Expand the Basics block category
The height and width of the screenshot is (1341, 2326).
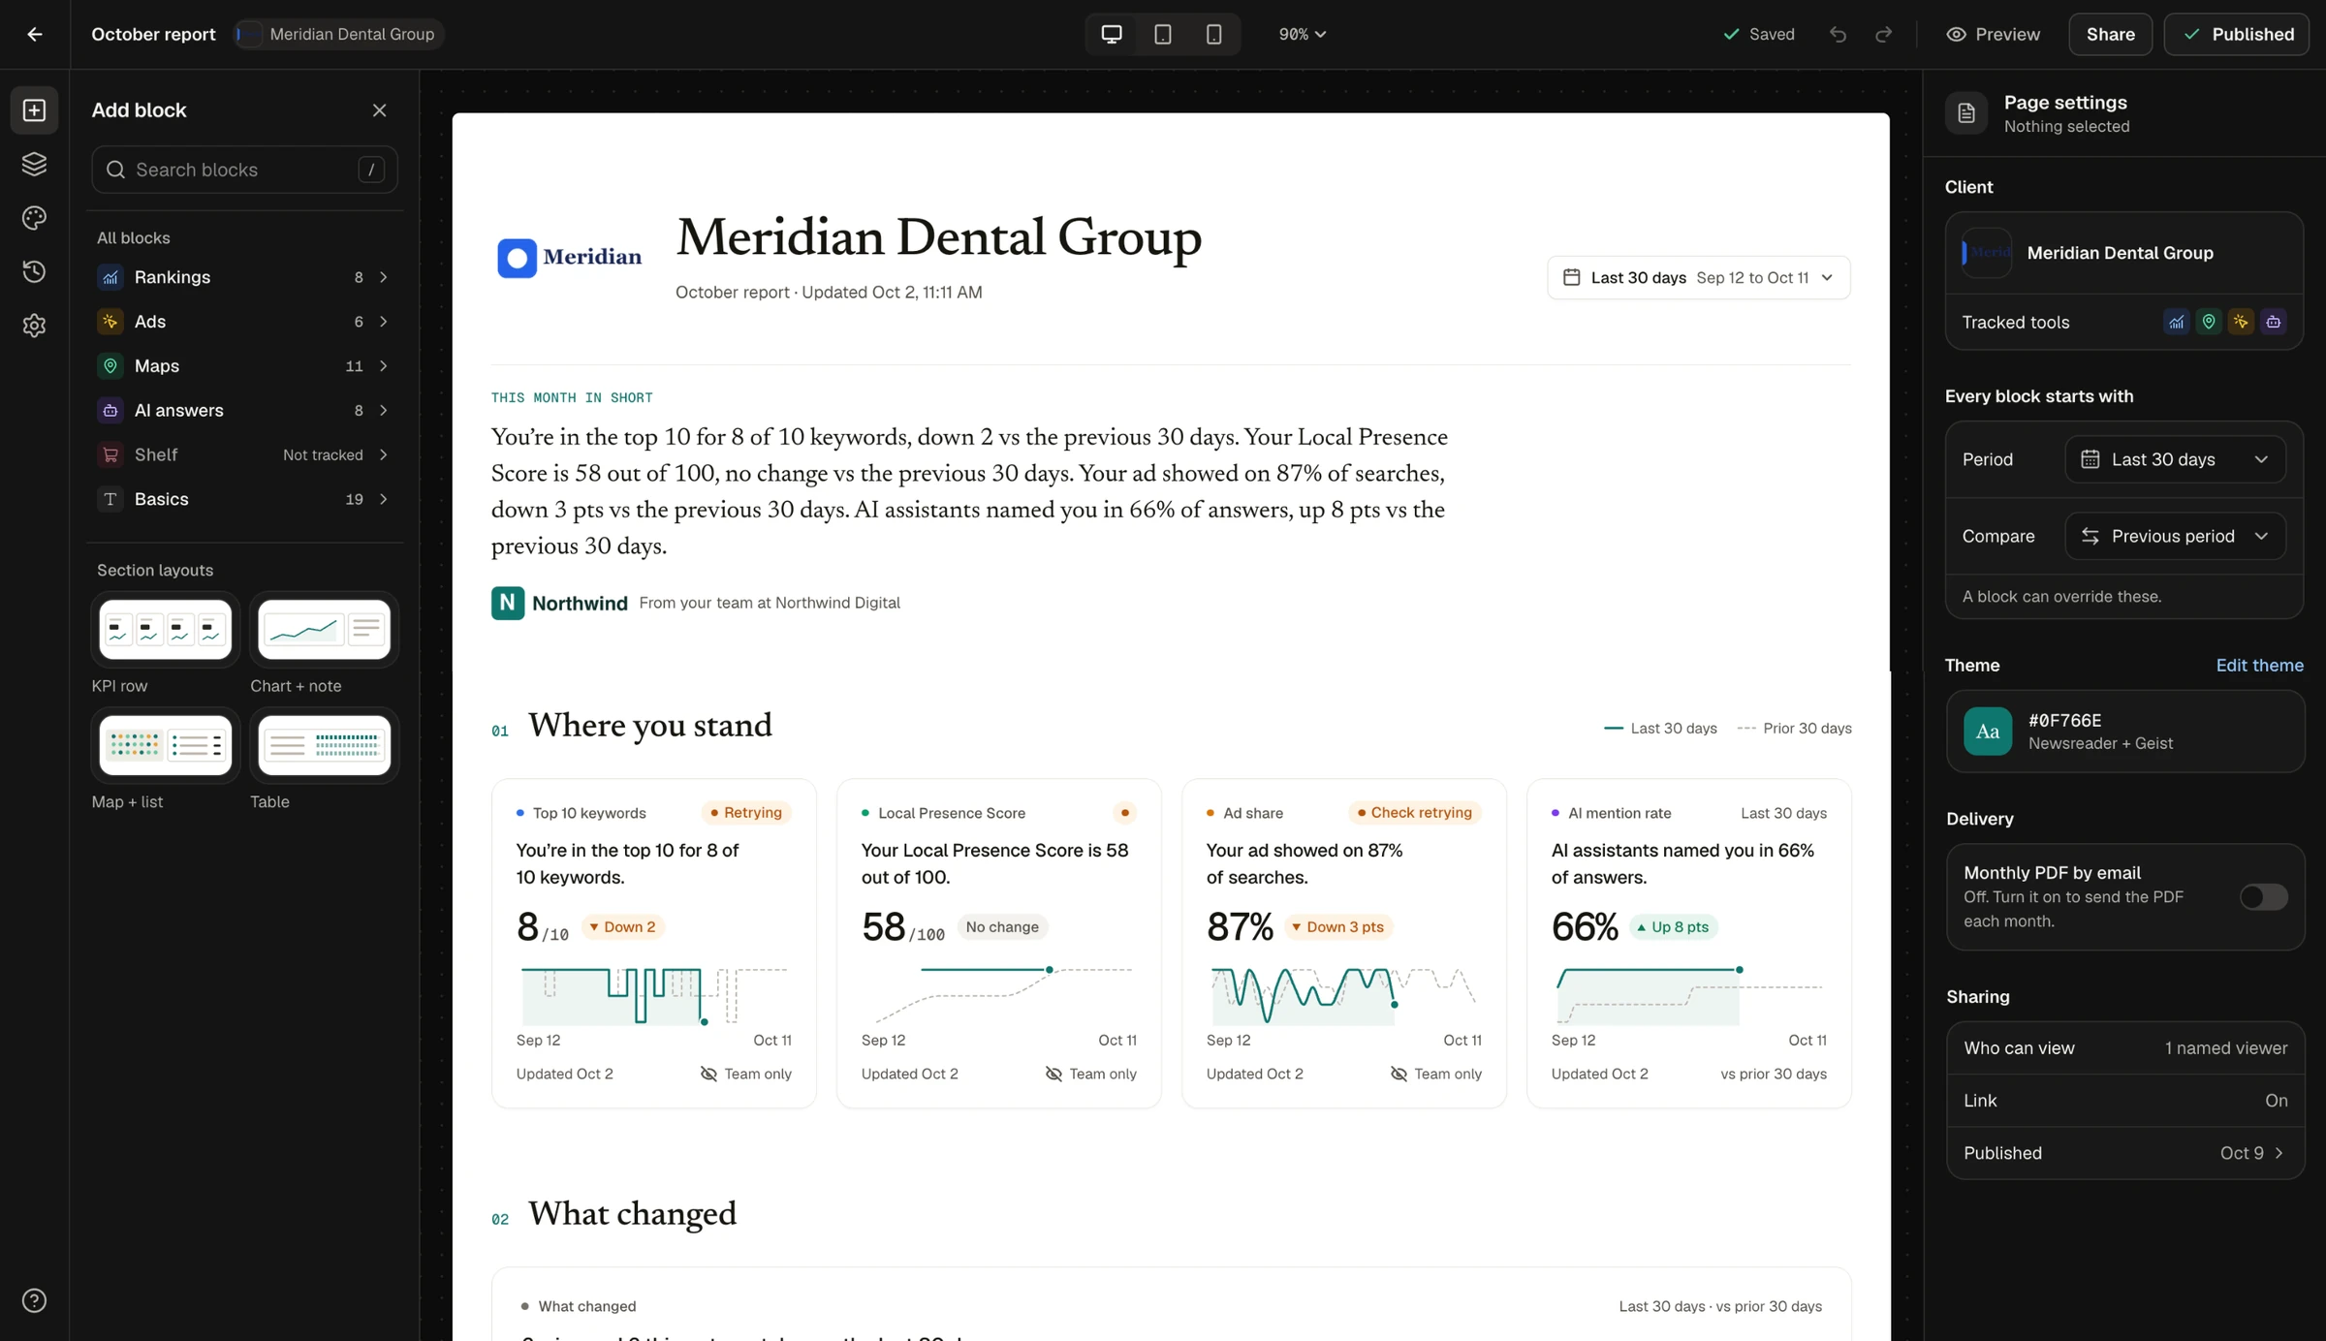[244, 499]
